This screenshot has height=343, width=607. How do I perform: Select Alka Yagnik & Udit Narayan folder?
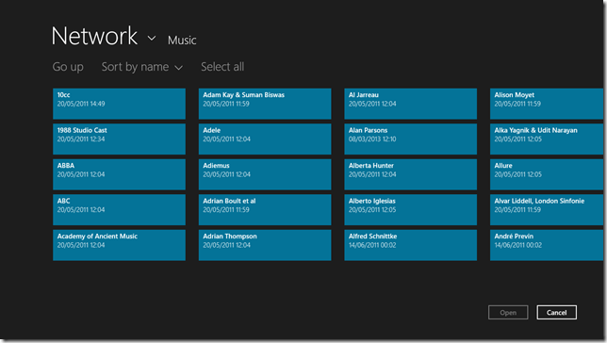547,139
